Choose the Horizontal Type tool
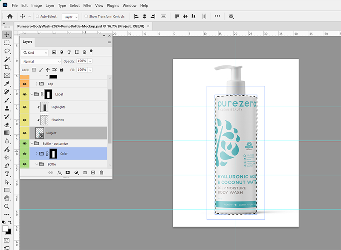 coord(7,174)
